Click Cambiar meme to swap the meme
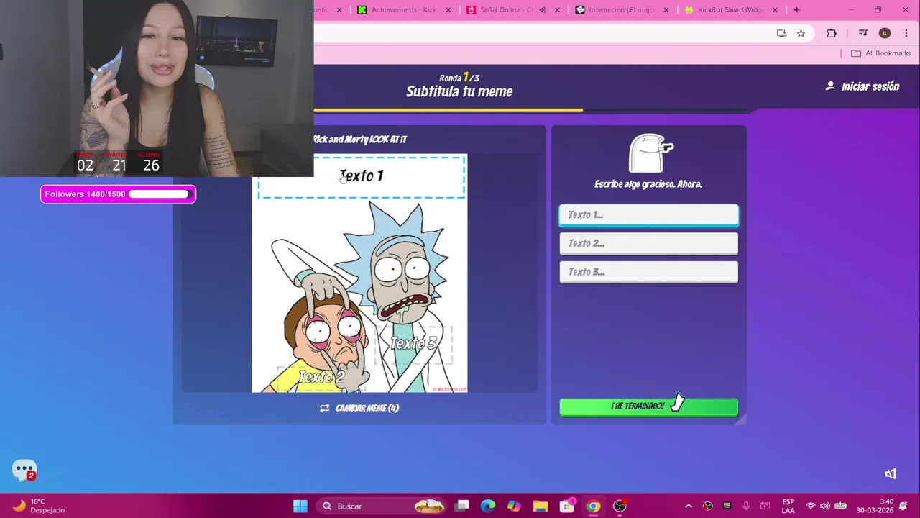This screenshot has width=920, height=518. tap(367, 408)
